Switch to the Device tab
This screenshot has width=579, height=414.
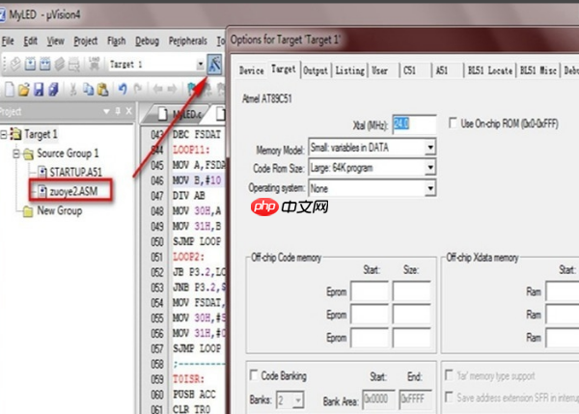252,70
